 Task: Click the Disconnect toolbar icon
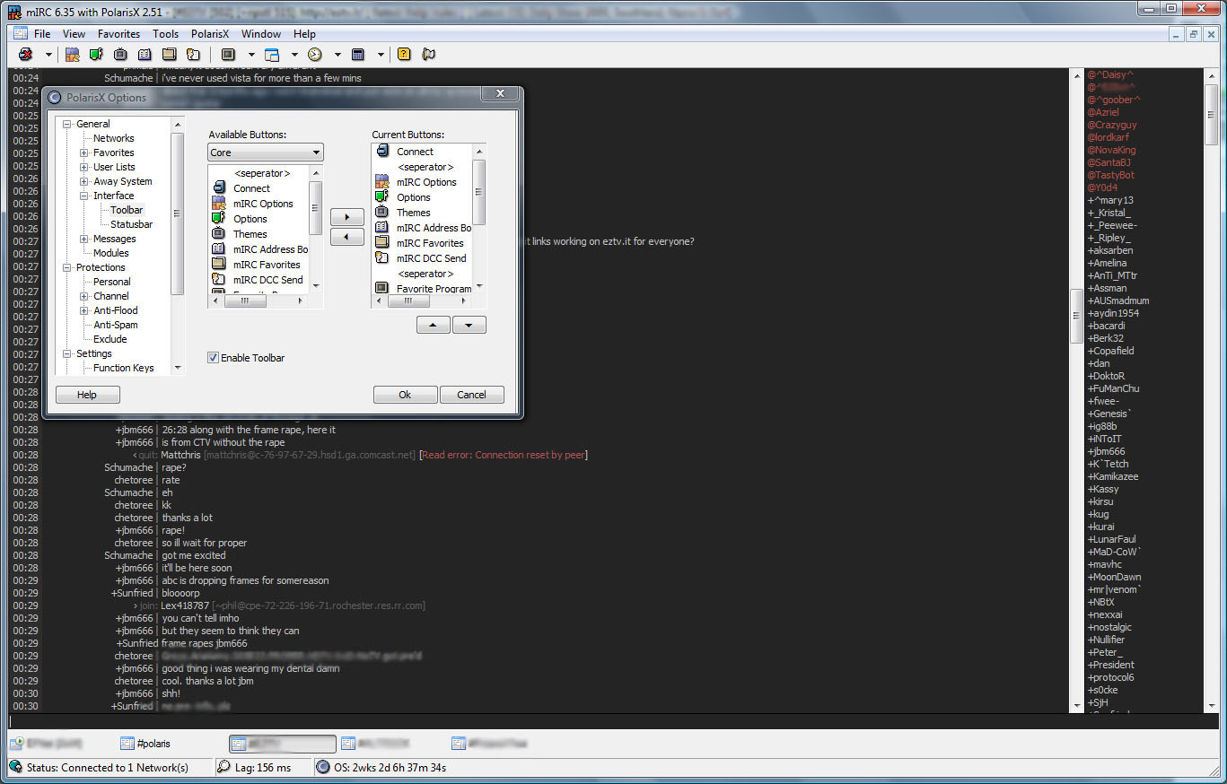tap(25, 55)
